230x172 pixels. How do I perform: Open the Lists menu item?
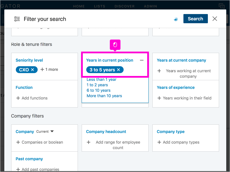tap(99, 6)
